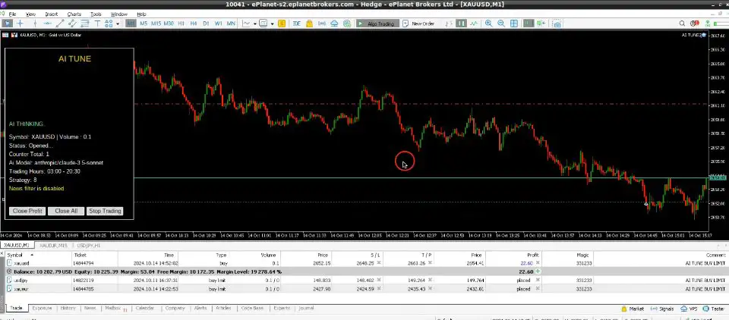Open the Charts menu
Image resolution: width=729 pixels, height=320 pixels.
point(74,14)
